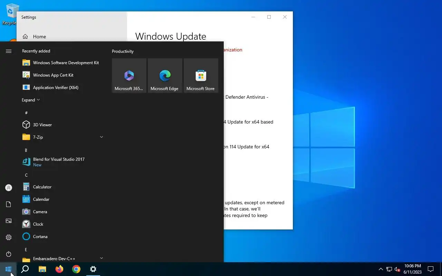Launch Firefox from taskbar

coord(59,269)
